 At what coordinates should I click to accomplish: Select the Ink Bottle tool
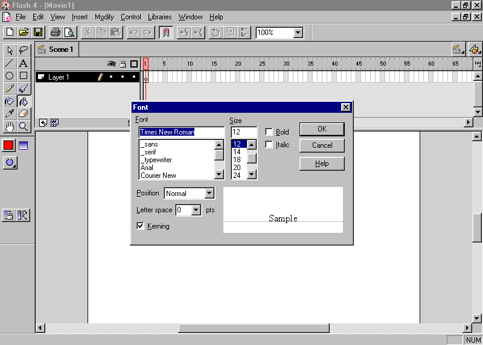click(x=10, y=101)
